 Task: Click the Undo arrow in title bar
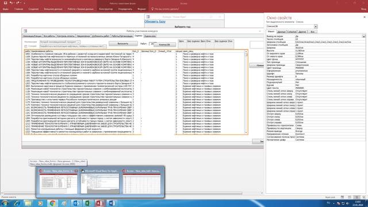(11, 3)
